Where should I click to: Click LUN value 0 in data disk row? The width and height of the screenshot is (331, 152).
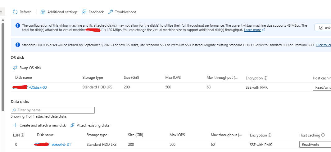click(x=16, y=145)
